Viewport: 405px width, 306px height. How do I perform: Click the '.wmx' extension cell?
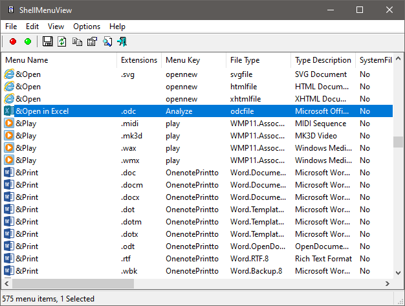click(130, 160)
